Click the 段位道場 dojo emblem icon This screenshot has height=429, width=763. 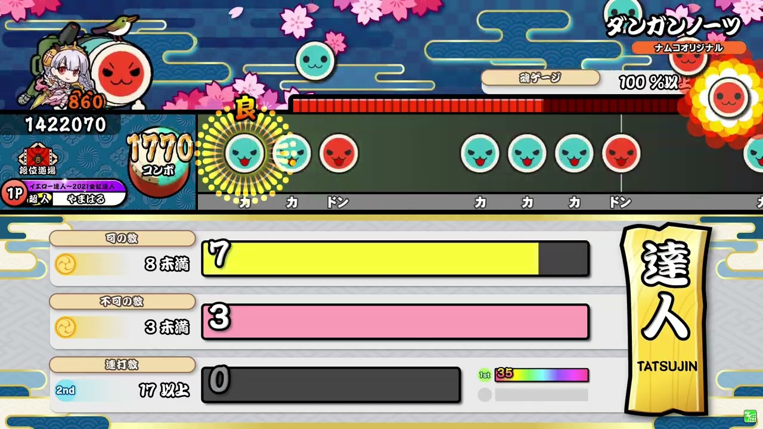(x=38, y=156)
